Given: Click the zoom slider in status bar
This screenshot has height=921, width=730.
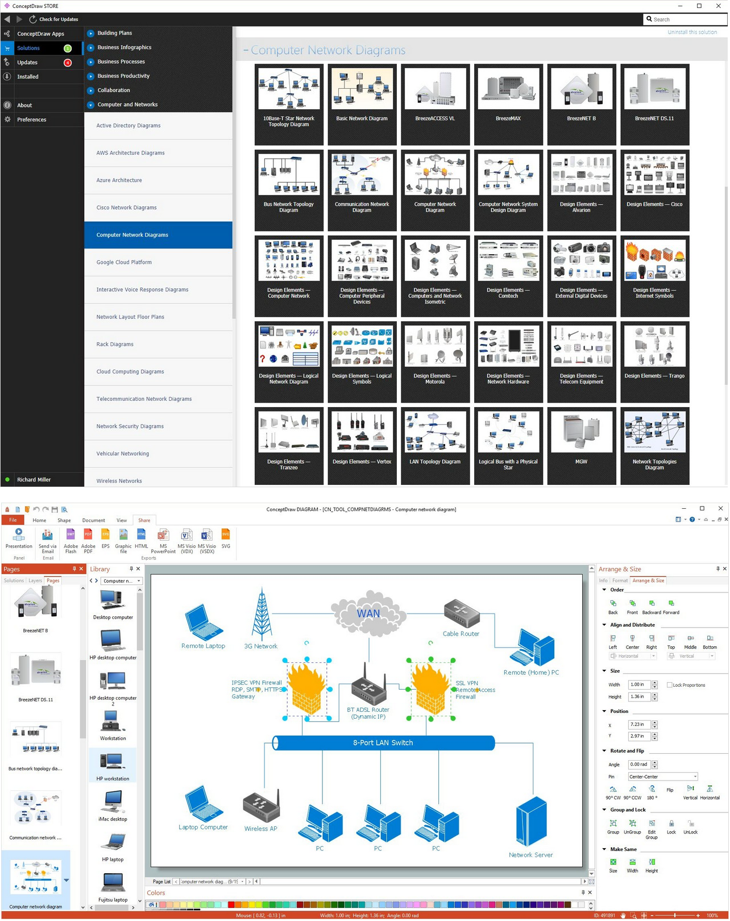Looking at the screenshot, I should 675,916.
